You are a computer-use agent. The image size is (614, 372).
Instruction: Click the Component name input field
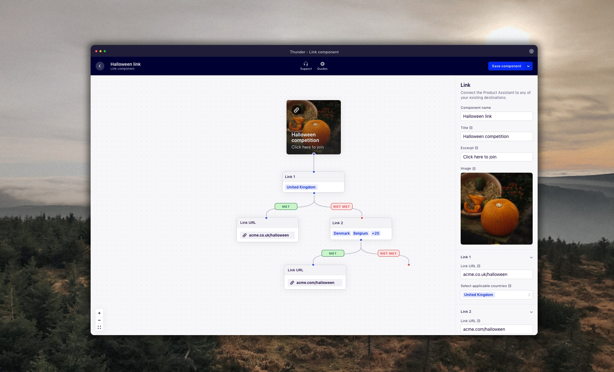pos(496,116)
